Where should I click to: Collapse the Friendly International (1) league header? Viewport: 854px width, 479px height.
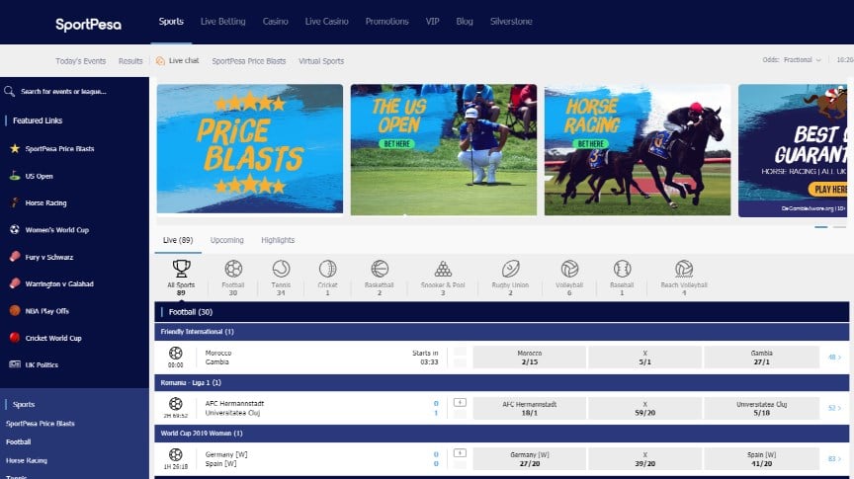(x=501, y=332)
